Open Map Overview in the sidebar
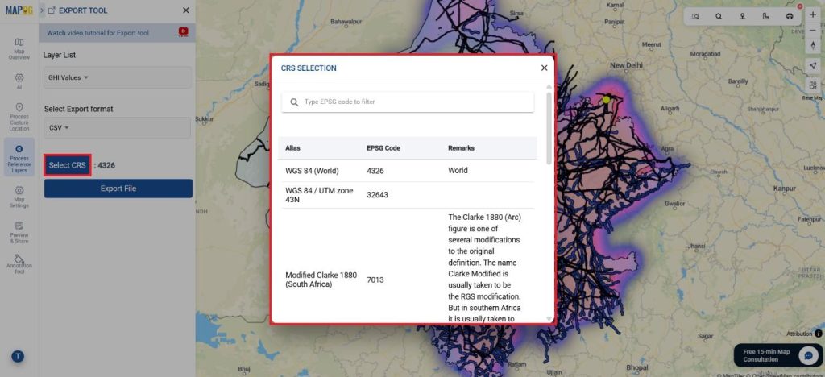 19,49
